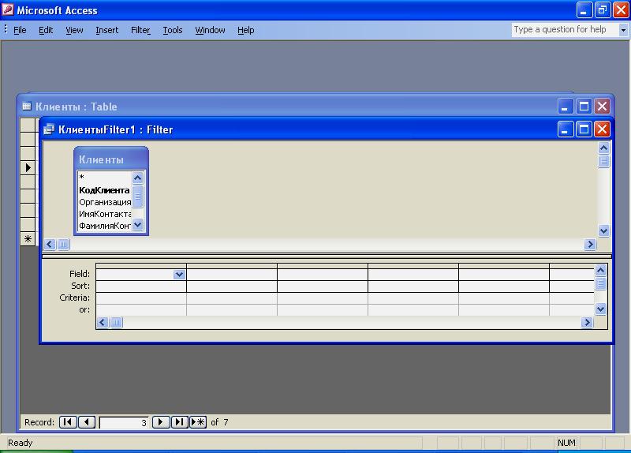631x453 pixels.
Task: Open the Edit menu
Action: coord(46,30)
